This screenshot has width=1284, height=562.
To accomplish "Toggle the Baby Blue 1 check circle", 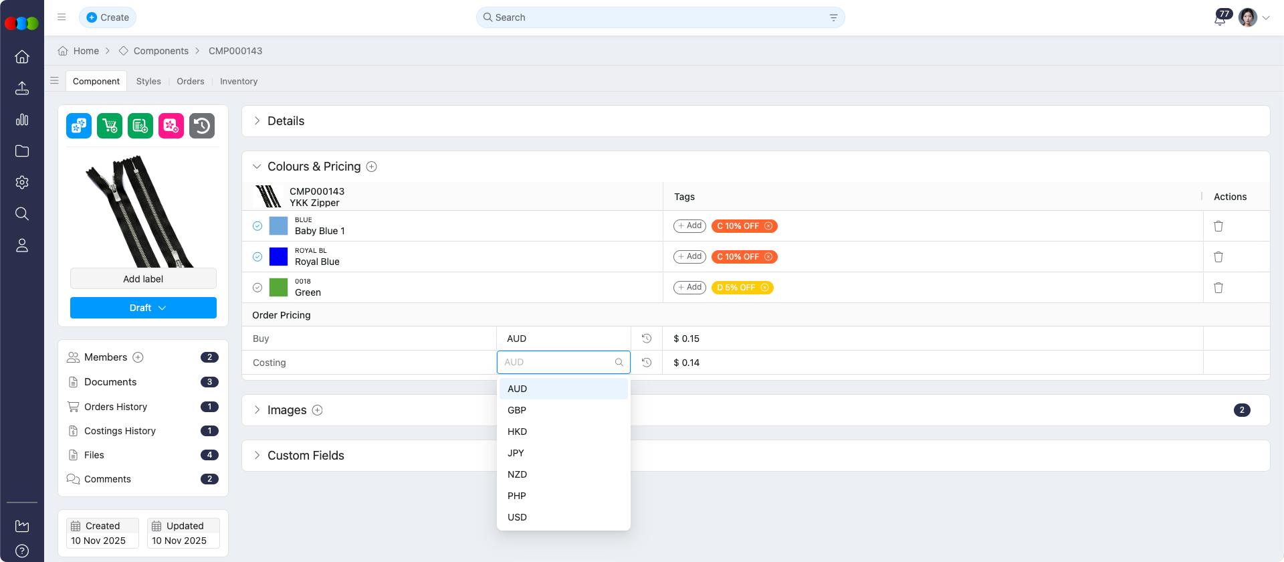I will coord(257,226).
